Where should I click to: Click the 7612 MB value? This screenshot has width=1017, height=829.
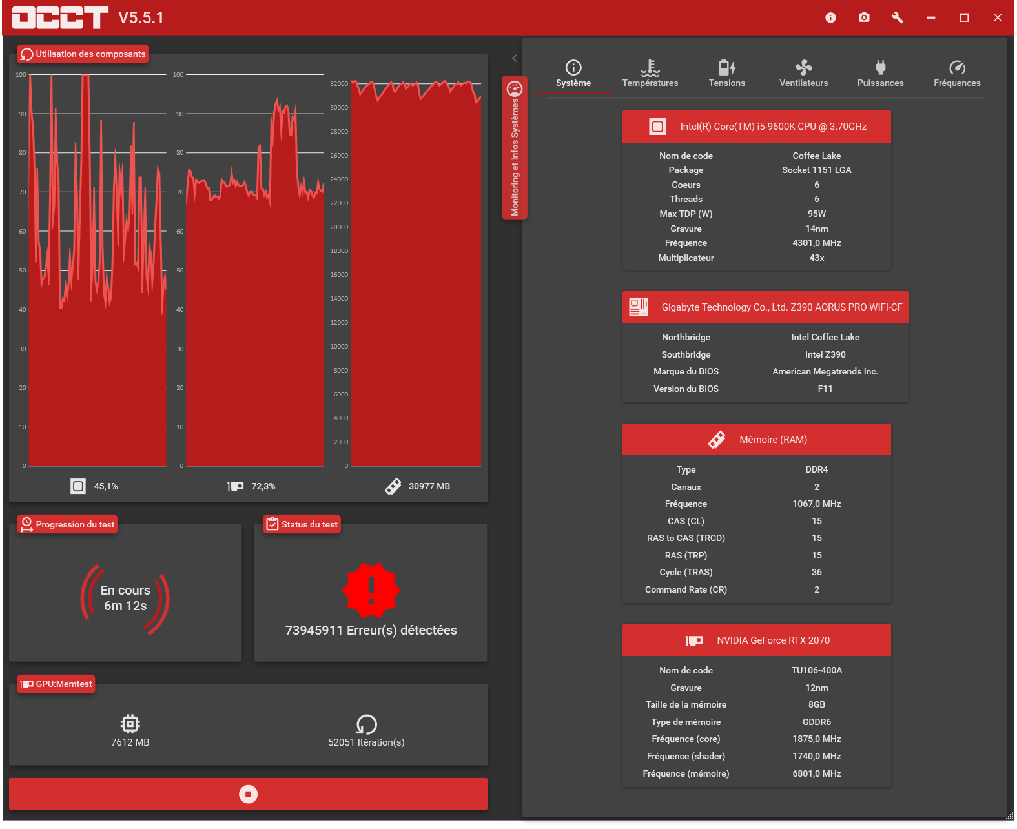[x=130, y=742]
